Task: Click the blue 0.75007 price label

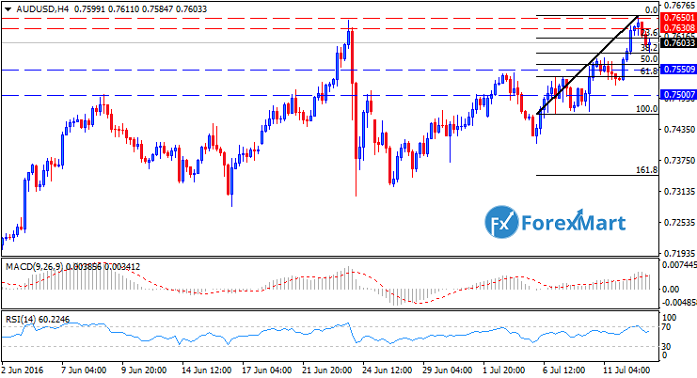Action: [677, 95]
